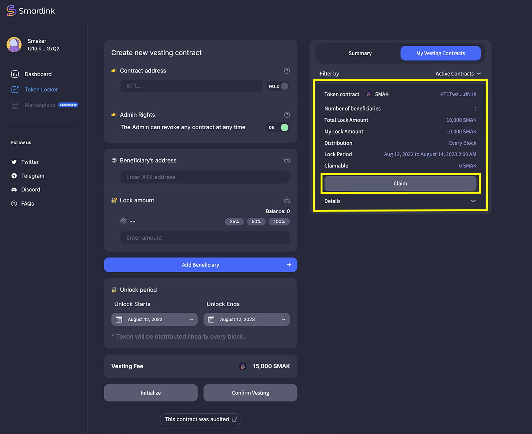Viewport: 532px width, 434px height.
Task: Switch to My Vesting Contracts tab
Action: pyautogui.click(x=440, y=53)
